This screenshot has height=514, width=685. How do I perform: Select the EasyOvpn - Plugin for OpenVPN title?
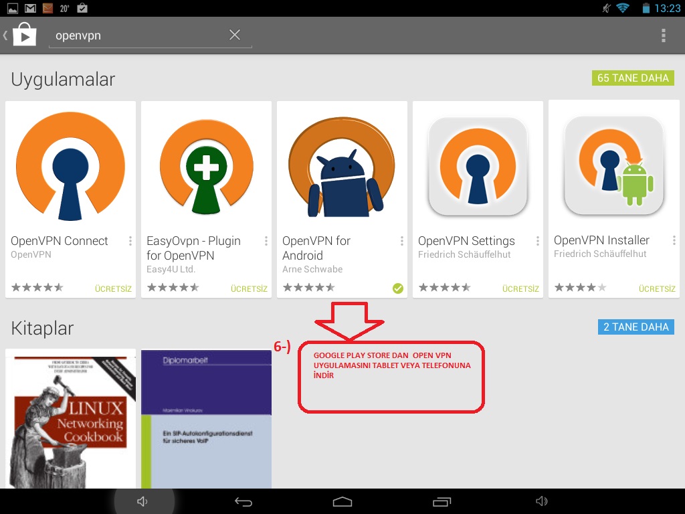click(193, 248)
